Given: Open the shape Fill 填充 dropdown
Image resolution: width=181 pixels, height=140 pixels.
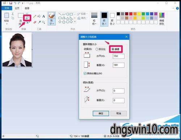Looking at the screenshot, I should click(83, 18).
